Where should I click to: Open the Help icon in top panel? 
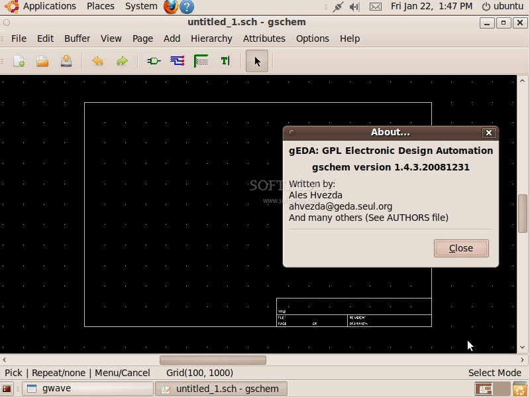187,7
